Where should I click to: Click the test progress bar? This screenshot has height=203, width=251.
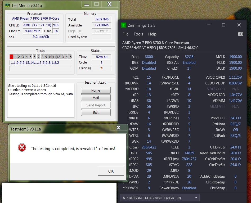[41, 69]
